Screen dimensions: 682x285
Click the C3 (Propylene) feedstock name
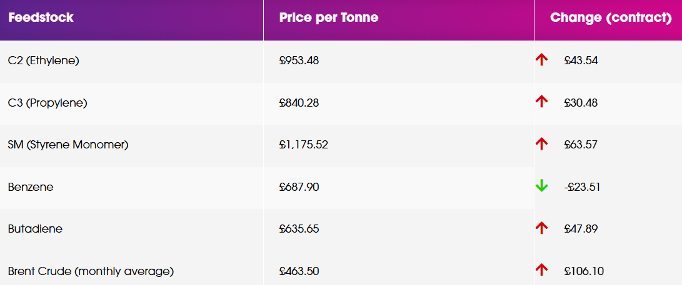pyautogui.click(x=48, y=103)
